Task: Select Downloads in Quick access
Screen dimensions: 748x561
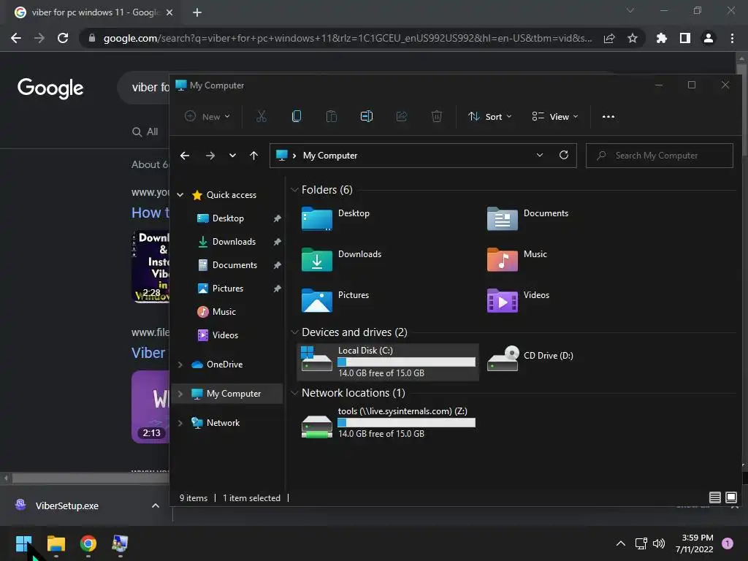Action: 234,241
